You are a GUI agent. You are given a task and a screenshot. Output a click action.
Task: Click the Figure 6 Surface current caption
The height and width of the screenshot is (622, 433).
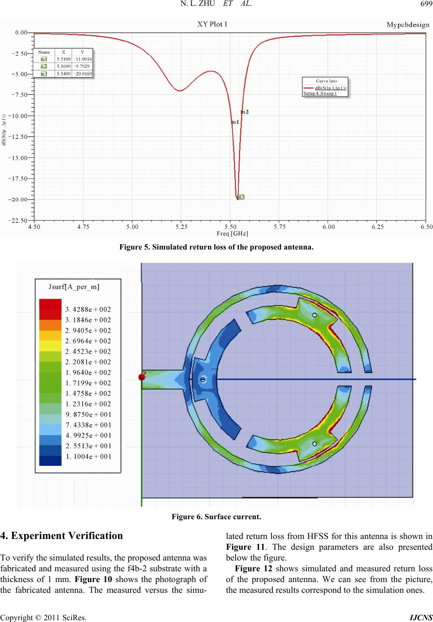pos(216,517)
